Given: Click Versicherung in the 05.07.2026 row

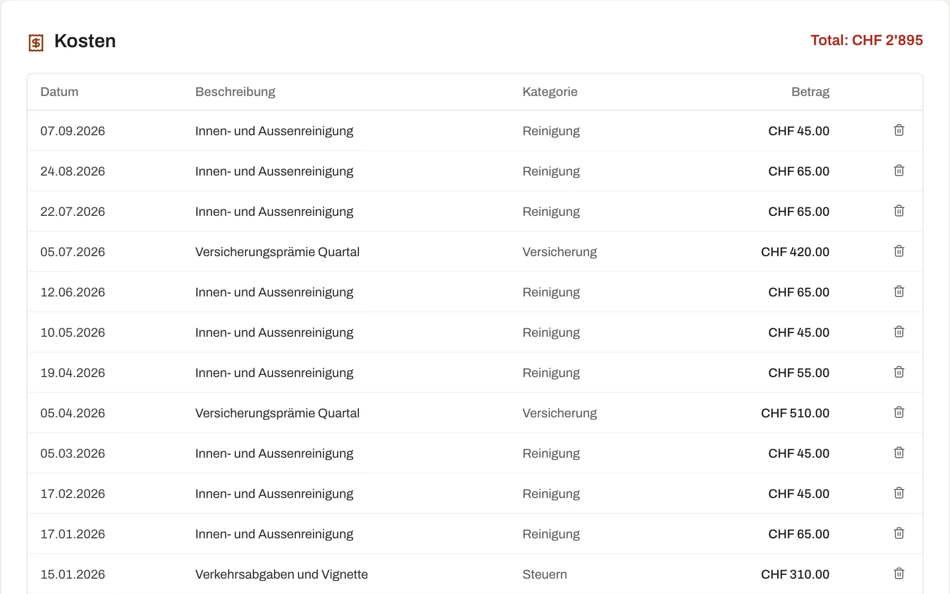Looking at the screenshot, I should tap(559, 252).
